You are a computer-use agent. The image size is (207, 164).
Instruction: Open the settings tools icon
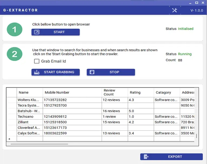pos(174,10)
